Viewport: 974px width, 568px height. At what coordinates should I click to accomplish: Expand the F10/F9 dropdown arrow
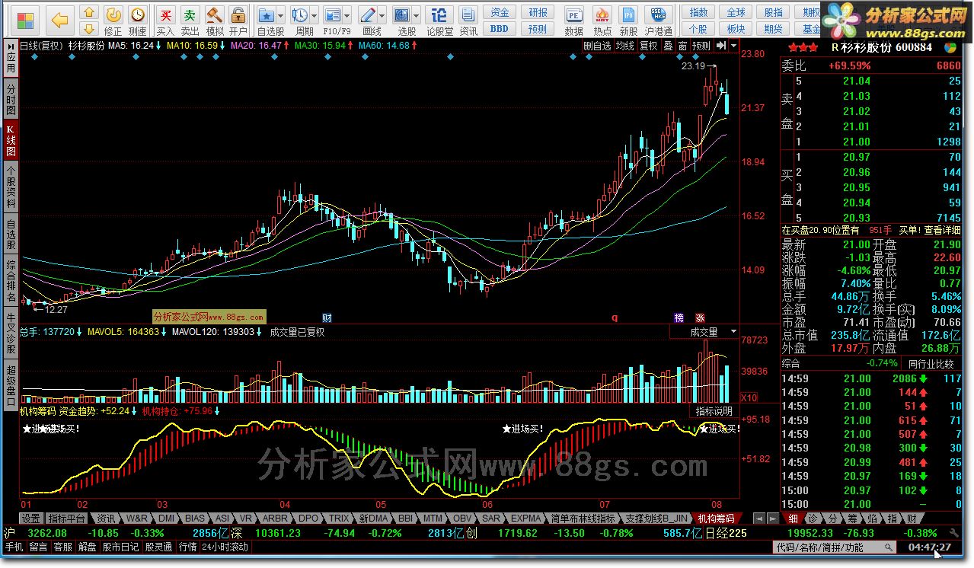pyautogui.click(x=346, y=15)
